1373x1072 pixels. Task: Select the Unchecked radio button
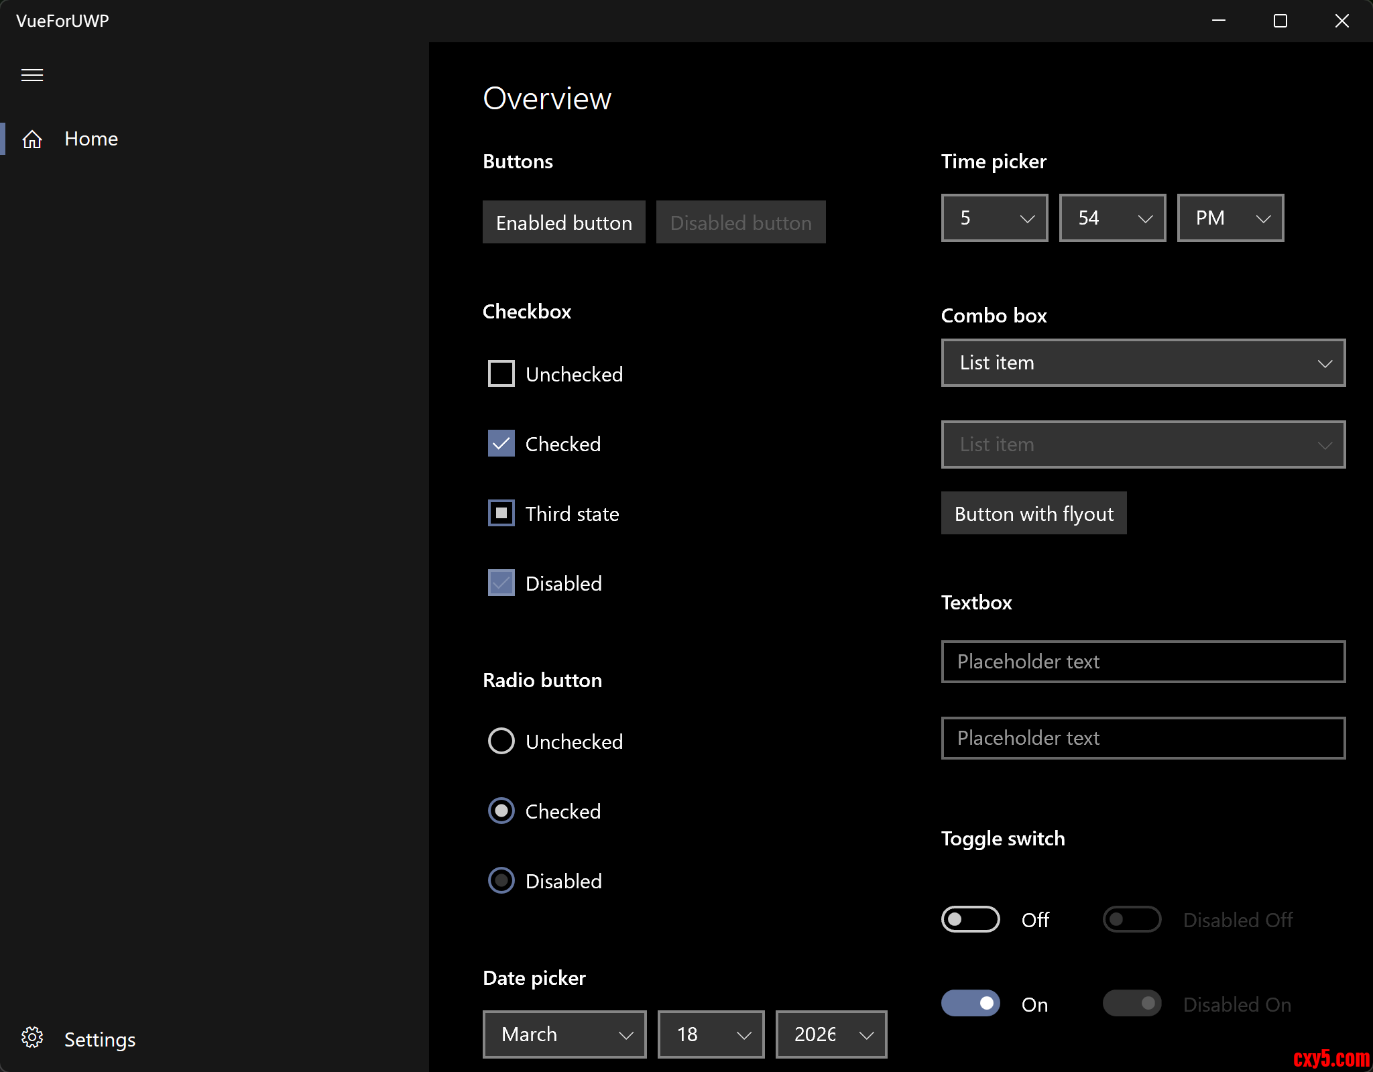tap(501, 741)
